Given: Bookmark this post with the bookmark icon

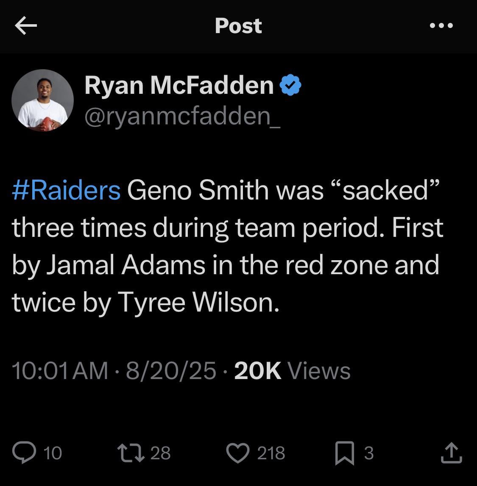Looking at the screenshot, I should (345, 453).
